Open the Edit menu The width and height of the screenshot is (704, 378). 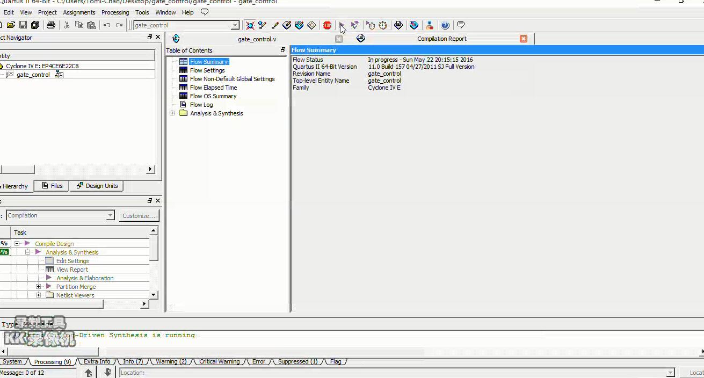point(9,12)
